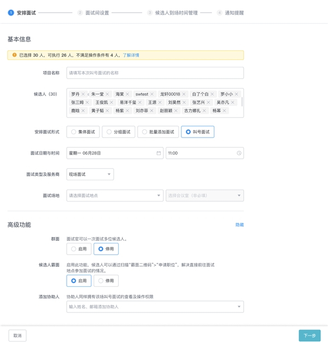Image resolution: width=328 pixels, height=343 pixels.
Task: Open 选择会议室 dropdown
Action: (x=204, y=196)
